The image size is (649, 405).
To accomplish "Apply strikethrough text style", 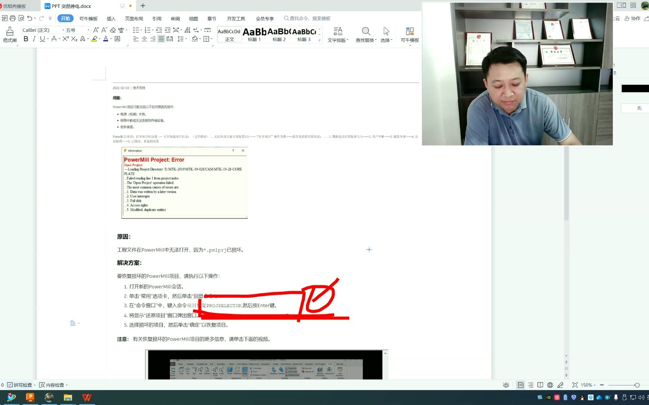I will click(x=54, y=39).
